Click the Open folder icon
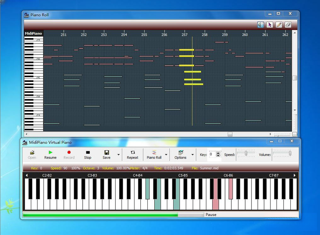 pyautogui.click(x=32, y=155)
